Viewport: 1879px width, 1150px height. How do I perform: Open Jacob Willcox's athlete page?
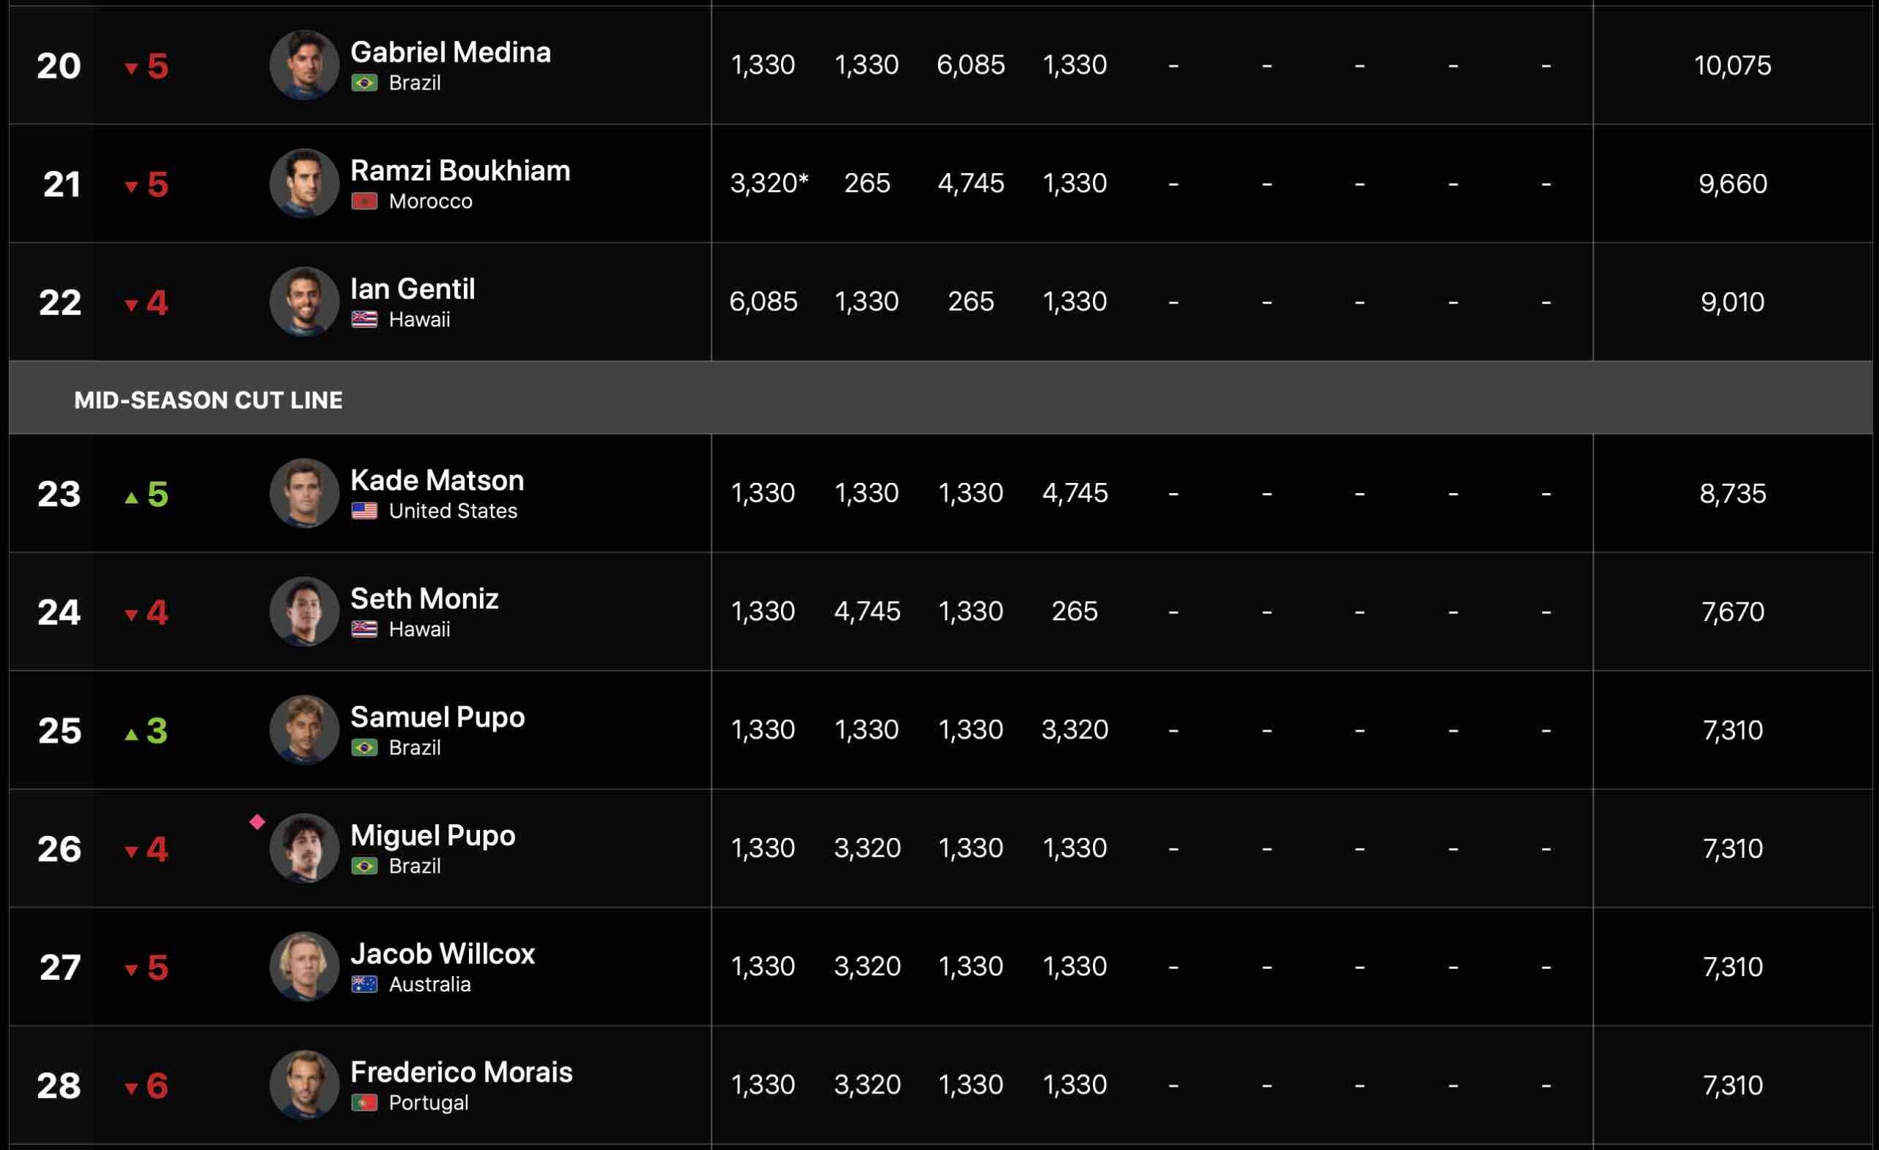(443, 954)
